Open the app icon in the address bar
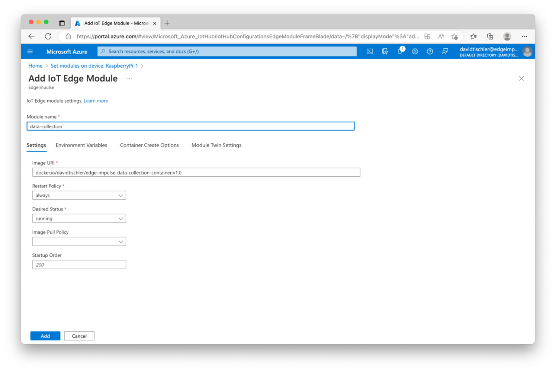This screenshot has width=556, height=372. (x=427, y=36)
